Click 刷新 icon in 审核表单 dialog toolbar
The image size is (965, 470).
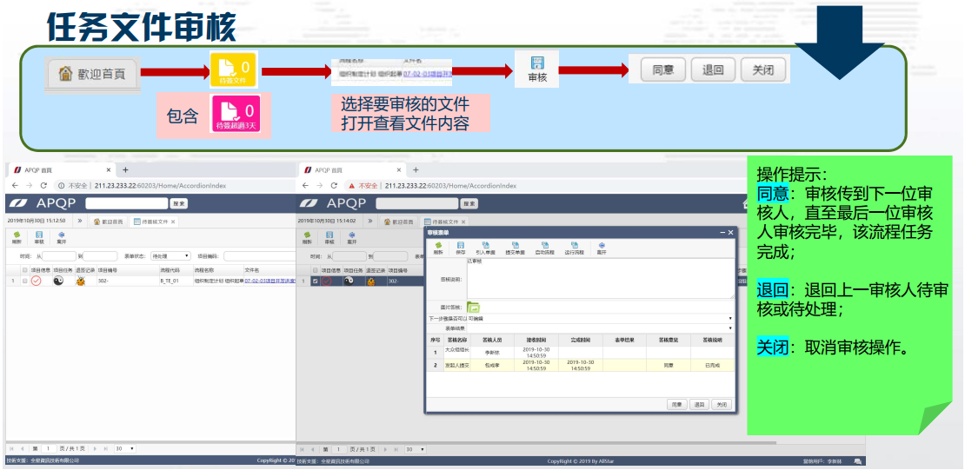coord(438,248)
